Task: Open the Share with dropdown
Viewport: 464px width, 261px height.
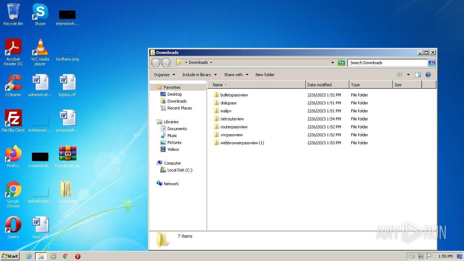Action: pos(236,75)
